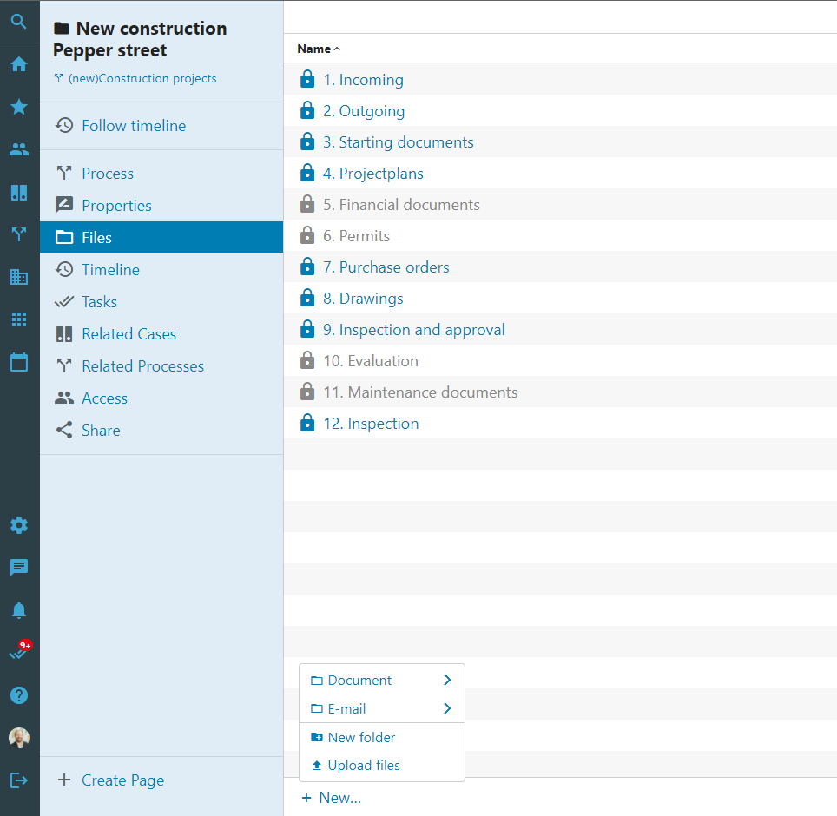The image size is (837, 816).
Task: Open search from the left rail
Action: 19,22
